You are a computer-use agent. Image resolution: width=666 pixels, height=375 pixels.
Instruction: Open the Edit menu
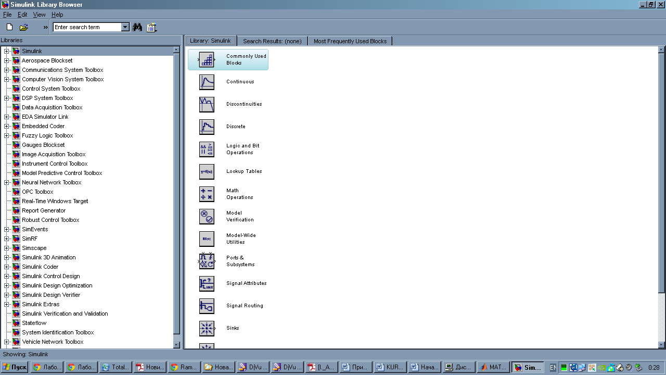22,15
